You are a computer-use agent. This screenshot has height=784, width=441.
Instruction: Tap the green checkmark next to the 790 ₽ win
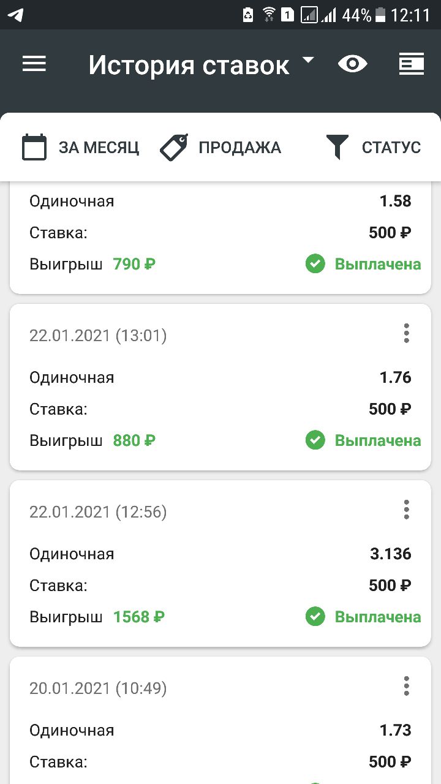315,265
